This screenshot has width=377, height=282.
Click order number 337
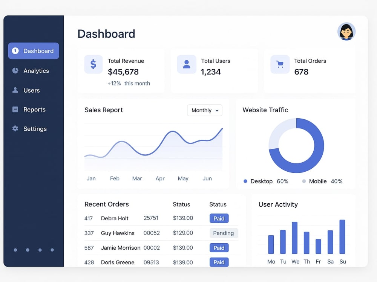89,233
